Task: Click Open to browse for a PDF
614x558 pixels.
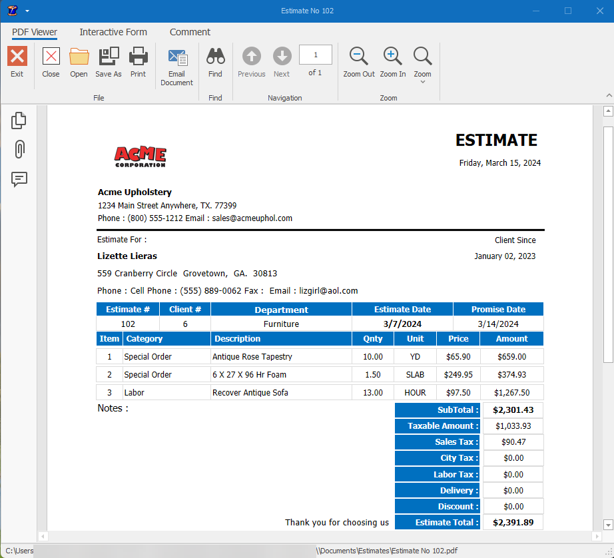Action: point(79,63)
